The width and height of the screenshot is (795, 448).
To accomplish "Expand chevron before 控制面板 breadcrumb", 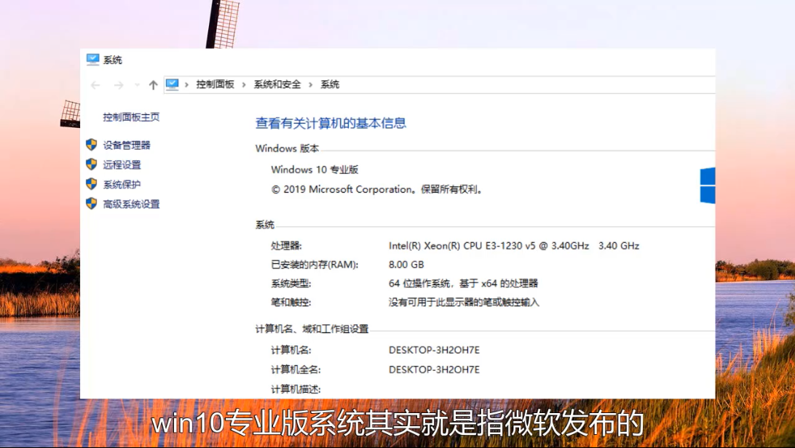I will point(186,84).
